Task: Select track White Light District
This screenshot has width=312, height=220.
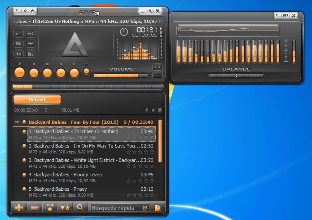Action: (91, 163)
